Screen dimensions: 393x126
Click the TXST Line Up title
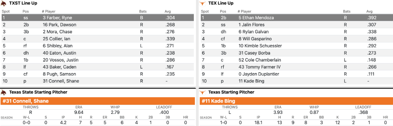click(23, 3)
